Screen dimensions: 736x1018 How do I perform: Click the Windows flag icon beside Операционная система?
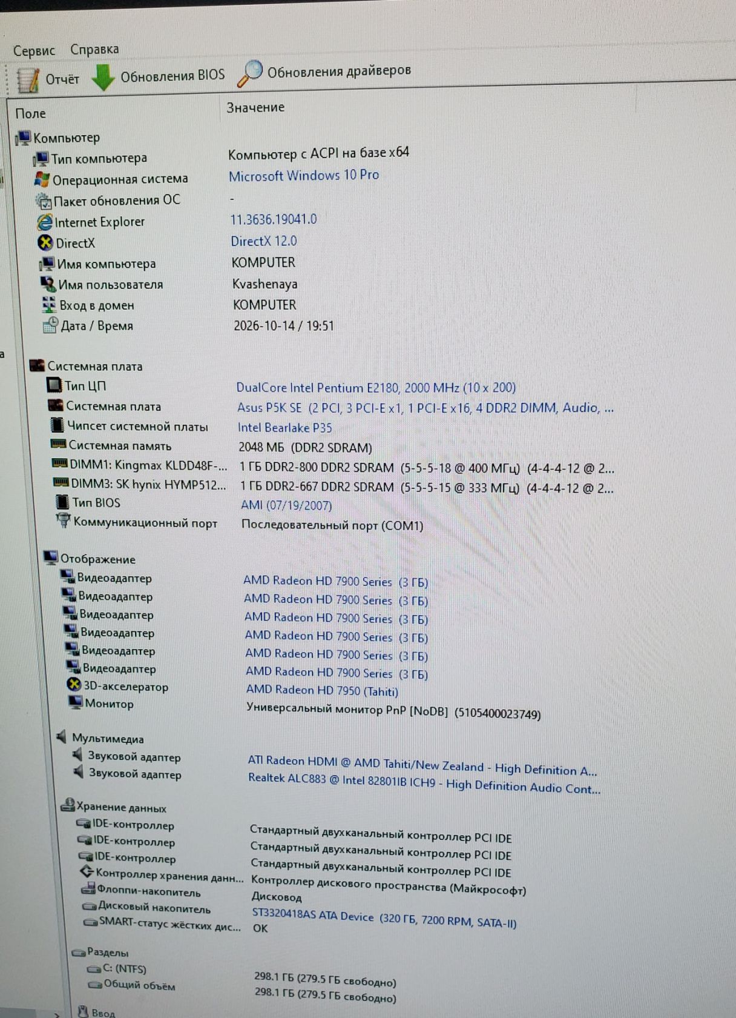(x=42, y=179)
